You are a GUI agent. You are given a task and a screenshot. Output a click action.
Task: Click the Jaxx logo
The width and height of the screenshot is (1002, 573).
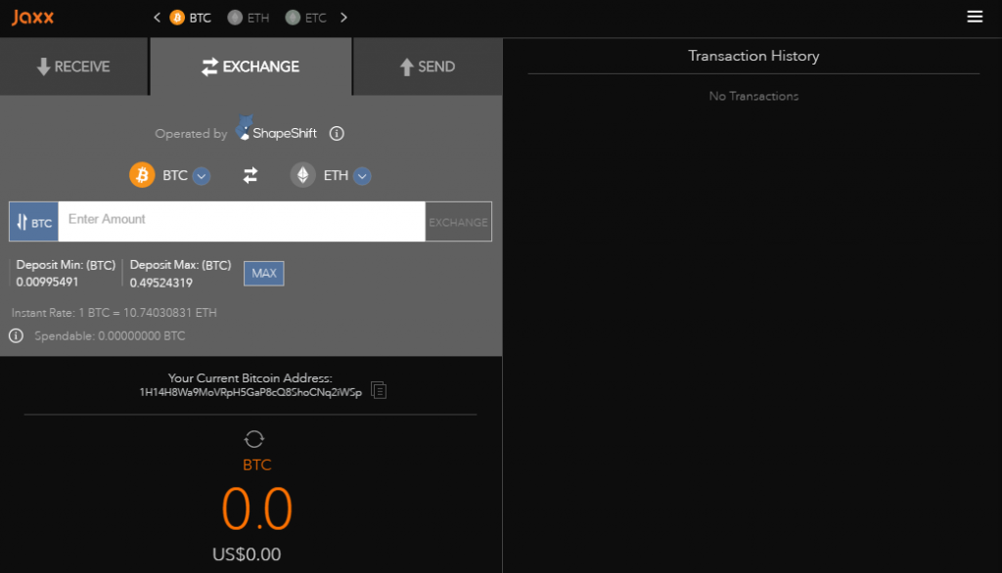(32, 18)
